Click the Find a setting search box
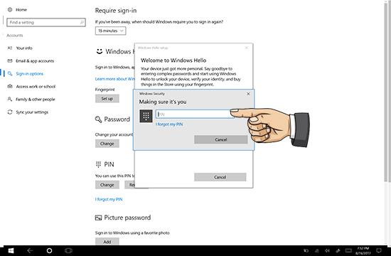391x256 pixels. coord(46,22)
